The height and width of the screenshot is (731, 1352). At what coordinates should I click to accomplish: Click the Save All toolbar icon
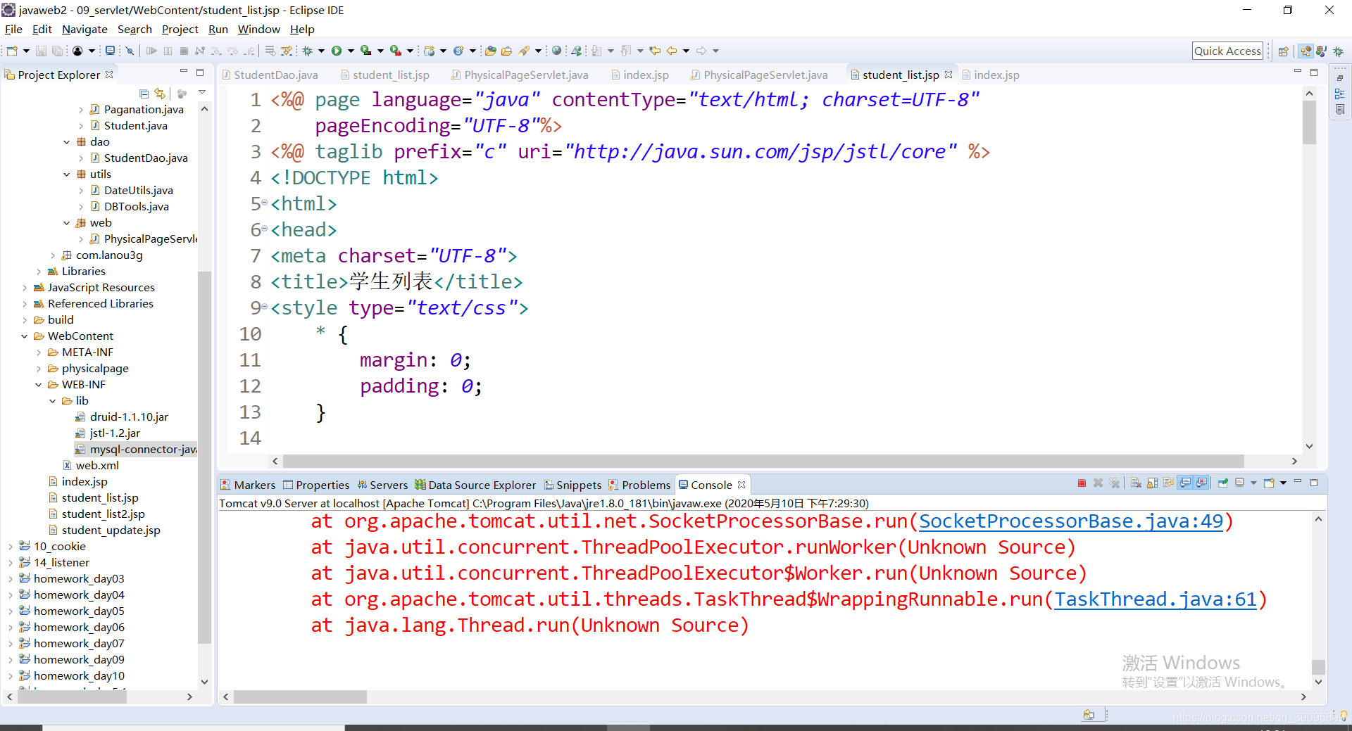(x=57, y=51)
